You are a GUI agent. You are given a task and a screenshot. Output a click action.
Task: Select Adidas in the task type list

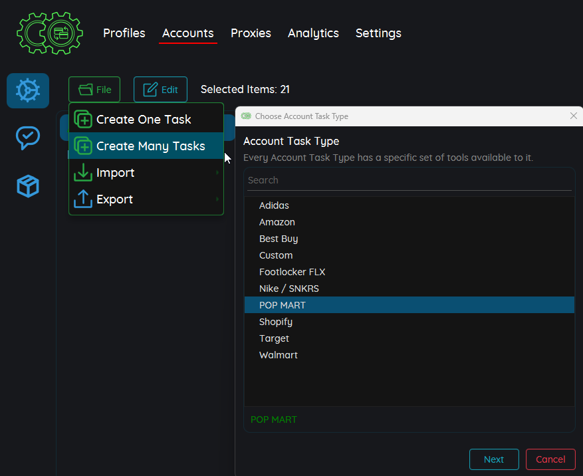[x=409, y=205]
